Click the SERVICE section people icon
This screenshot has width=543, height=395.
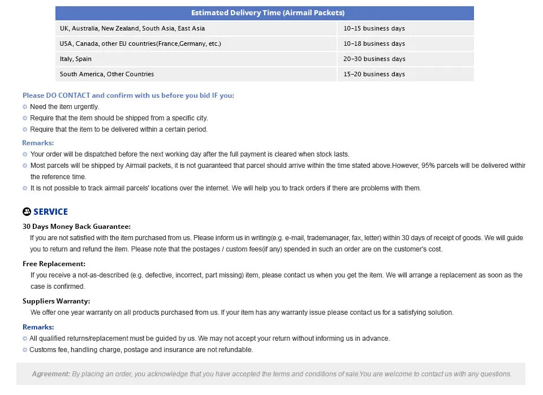[x=27, y=211]
